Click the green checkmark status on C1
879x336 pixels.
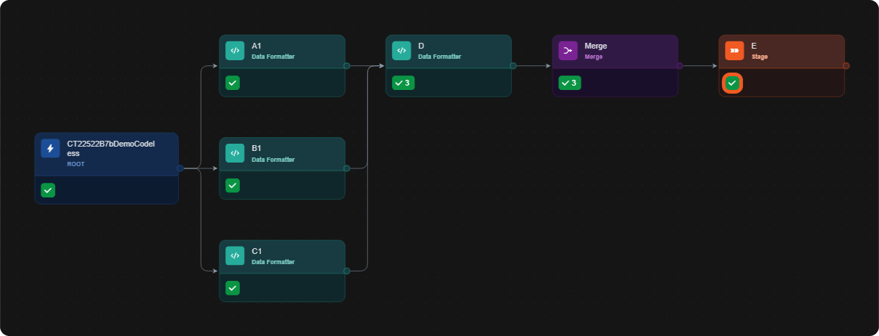point(233,288)
